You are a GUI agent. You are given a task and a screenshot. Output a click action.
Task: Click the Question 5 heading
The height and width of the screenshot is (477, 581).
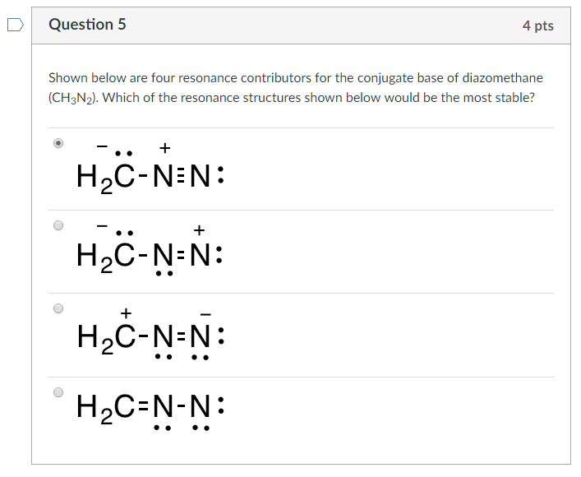click(x=87, y=25)
